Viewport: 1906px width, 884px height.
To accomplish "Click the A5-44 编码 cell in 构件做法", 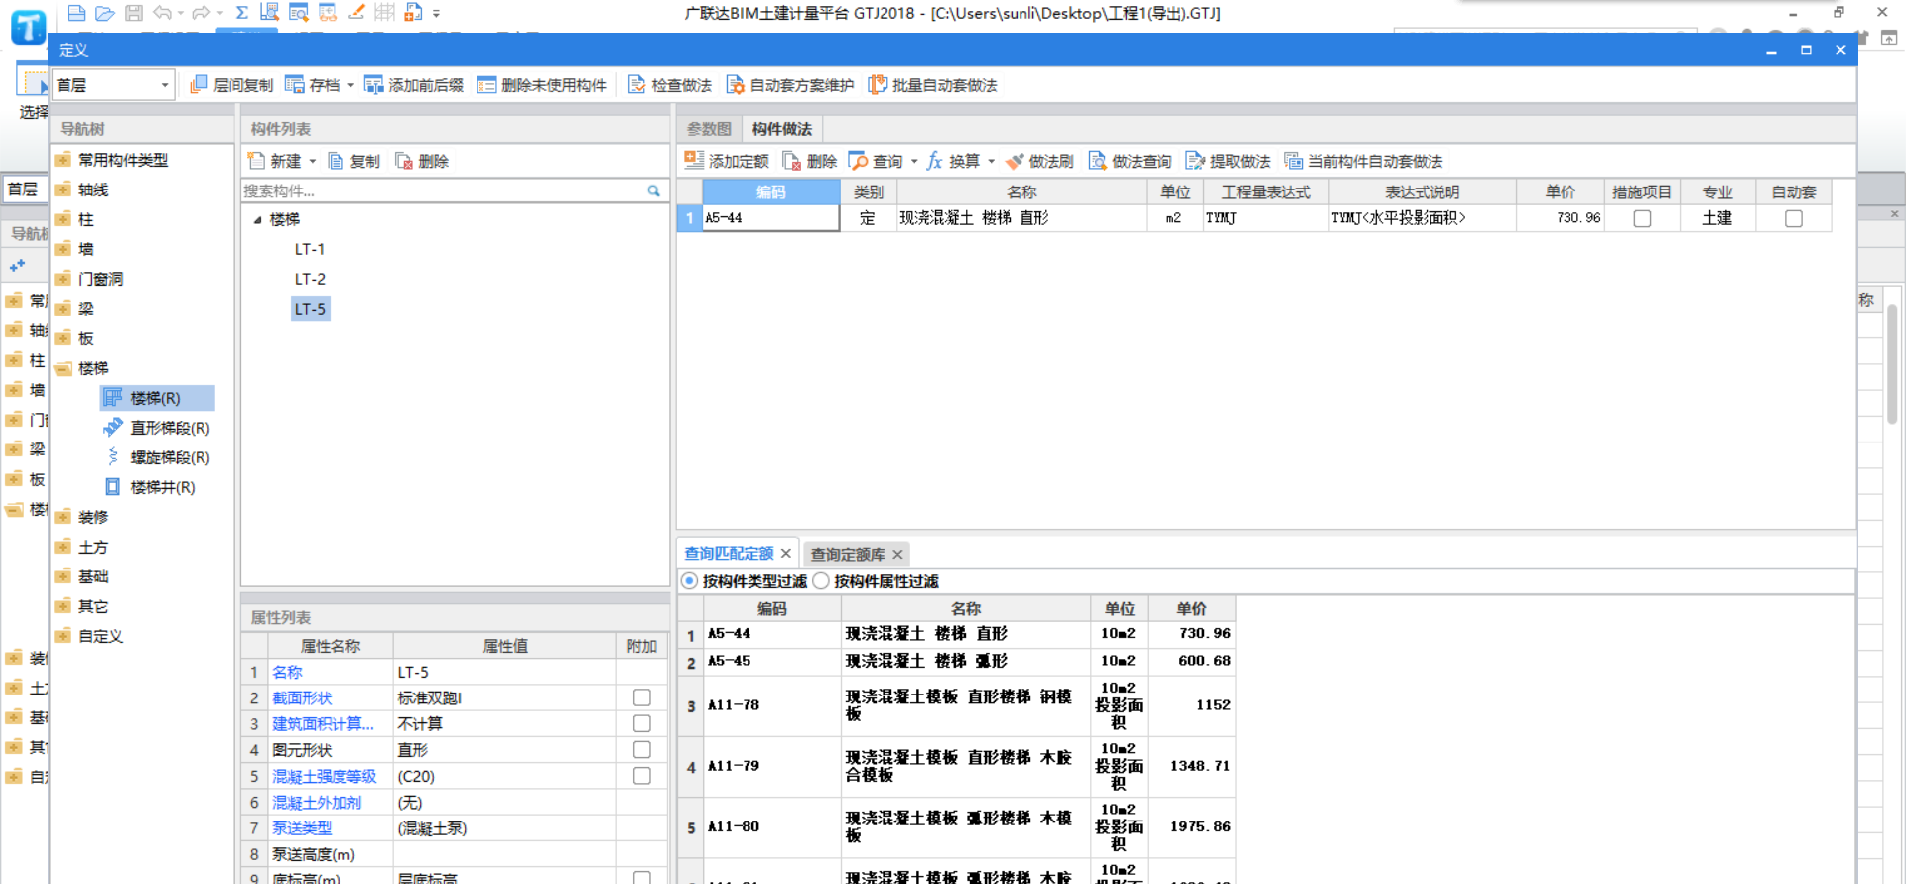I will (770, 218).
